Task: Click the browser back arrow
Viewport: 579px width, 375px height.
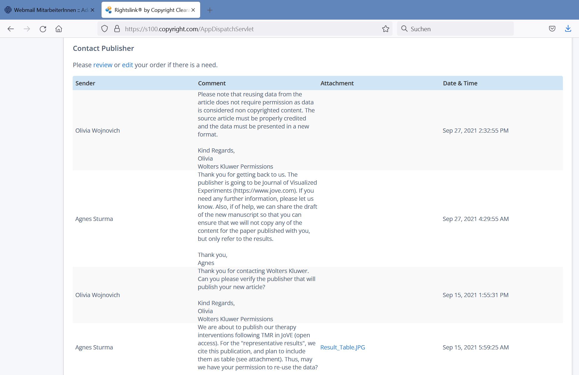Action: click(11, 29)
